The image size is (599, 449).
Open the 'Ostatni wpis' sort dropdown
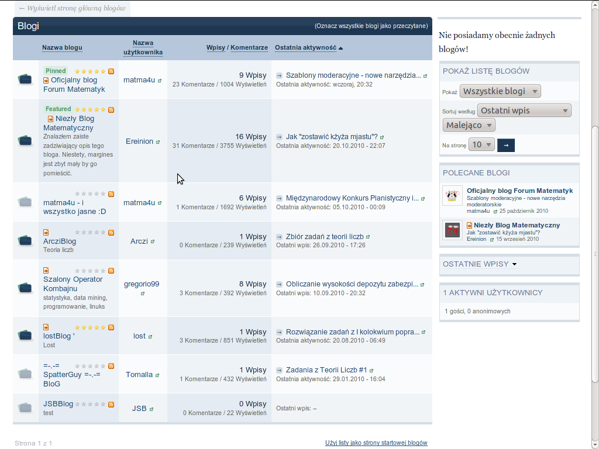[524, 110]
